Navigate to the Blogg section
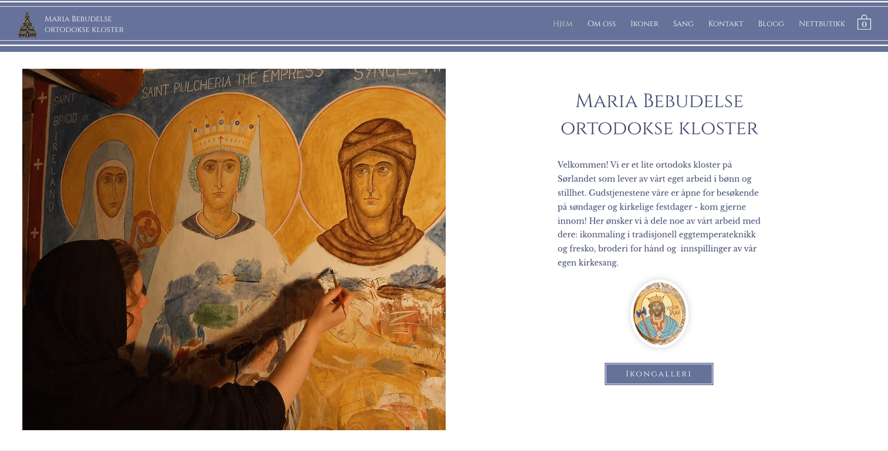 click(771, 24)
